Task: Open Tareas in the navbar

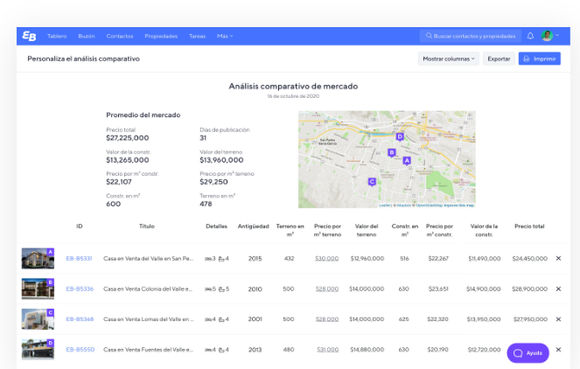Action: [x=197, y=36]
